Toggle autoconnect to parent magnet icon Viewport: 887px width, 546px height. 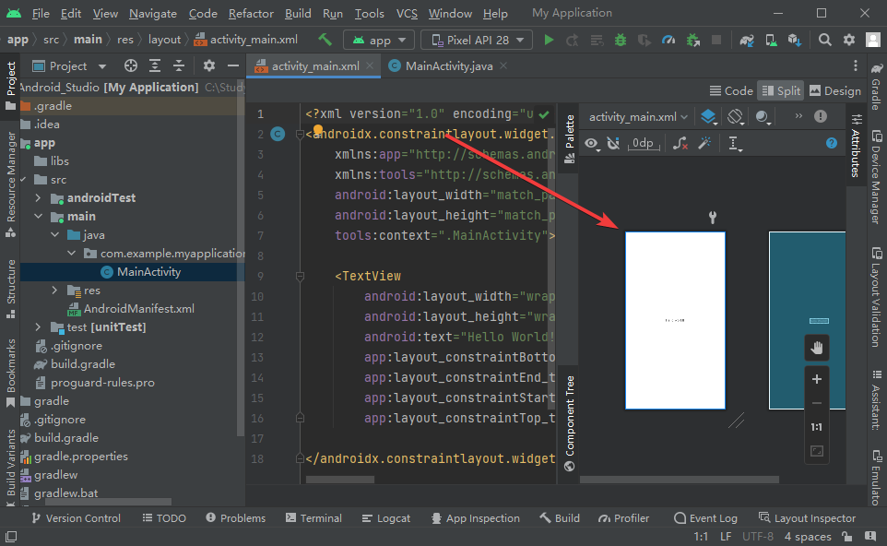(613, 144)
